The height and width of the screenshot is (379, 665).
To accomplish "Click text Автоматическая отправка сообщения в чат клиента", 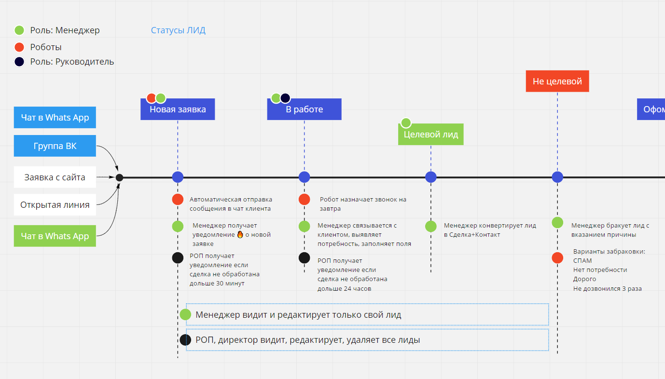I will (231, 204).
